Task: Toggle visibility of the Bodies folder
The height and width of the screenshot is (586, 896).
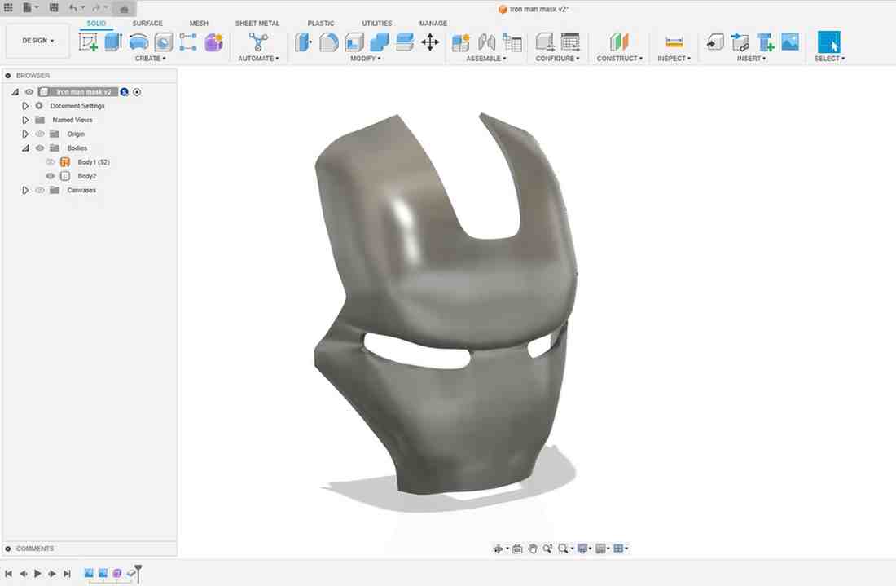Action: [39, 148]
